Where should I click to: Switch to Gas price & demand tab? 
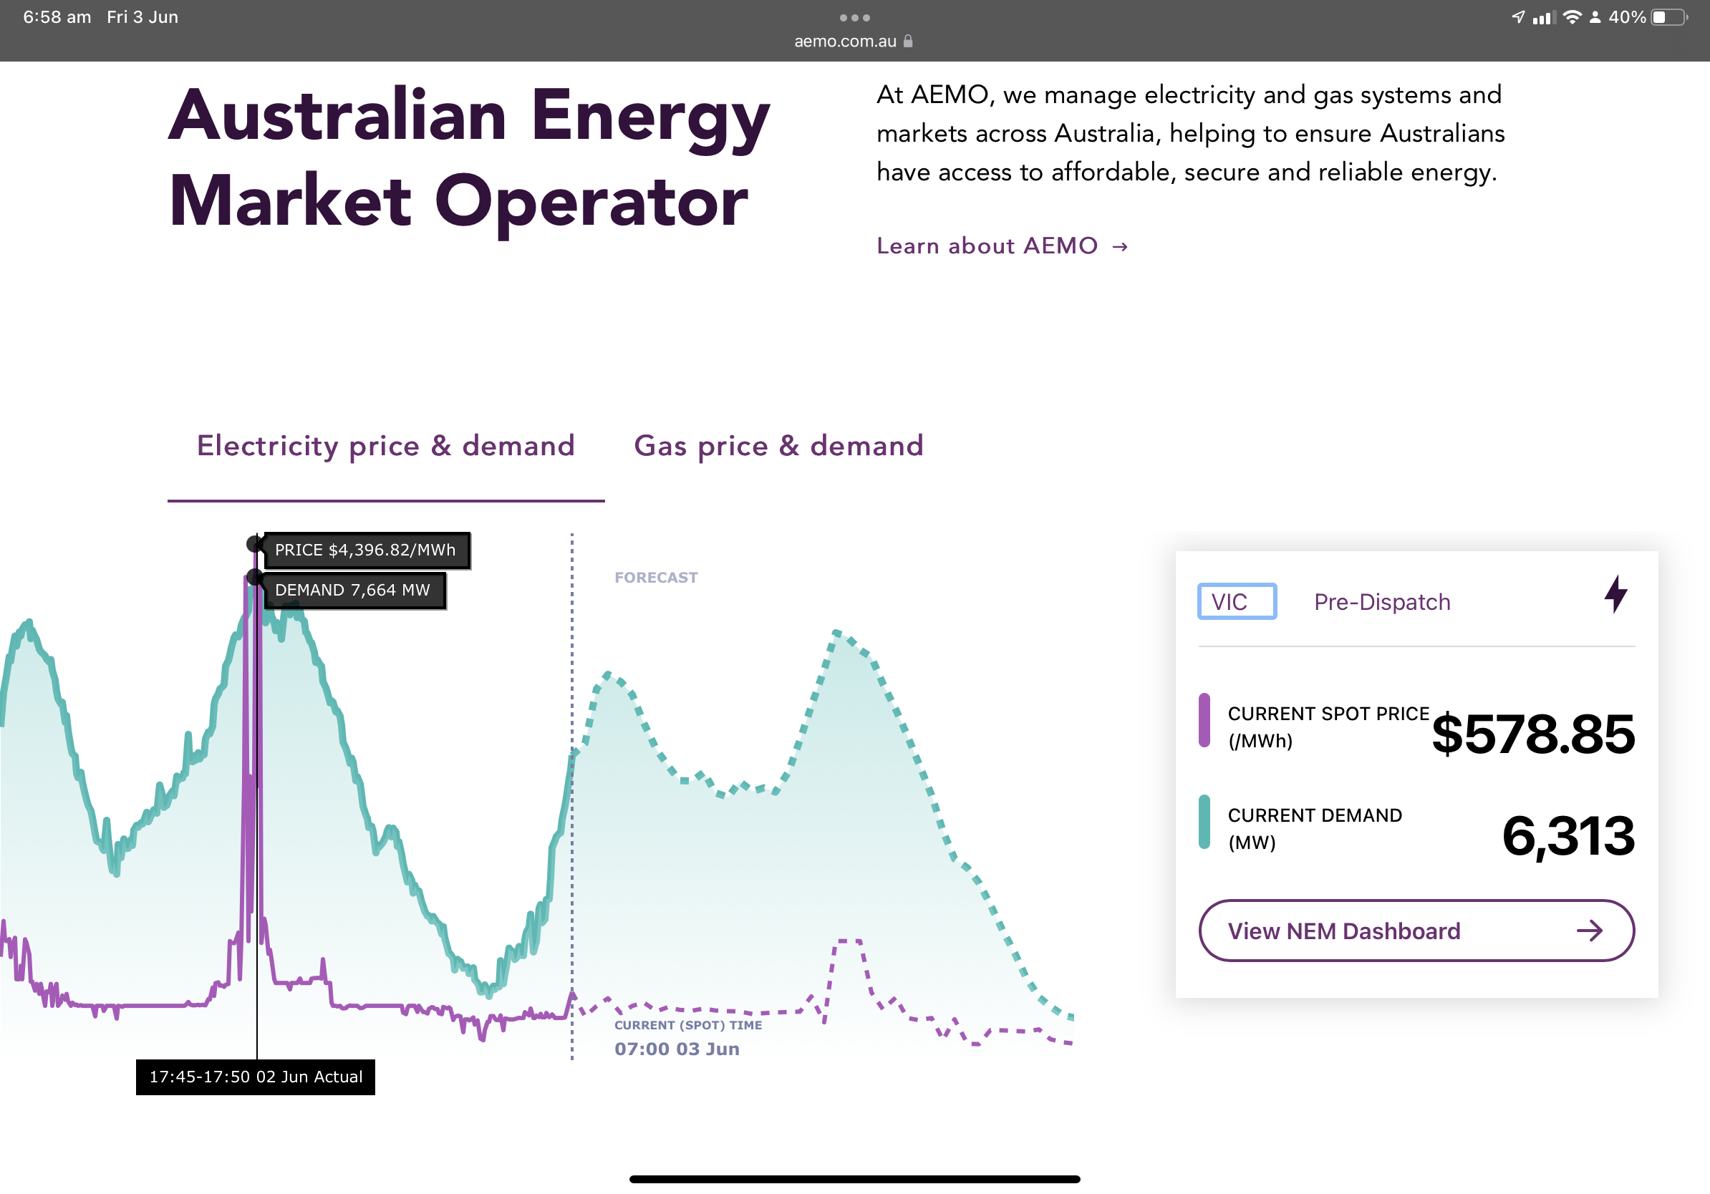tap(778, 446)
